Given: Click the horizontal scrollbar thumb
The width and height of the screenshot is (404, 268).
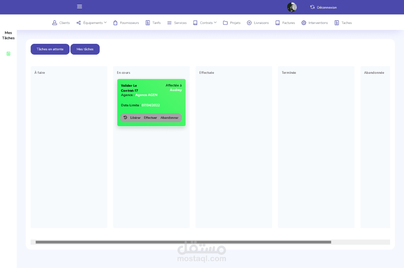Looking at the screenshot, I should pyautogui.click(x=183, y=242).
